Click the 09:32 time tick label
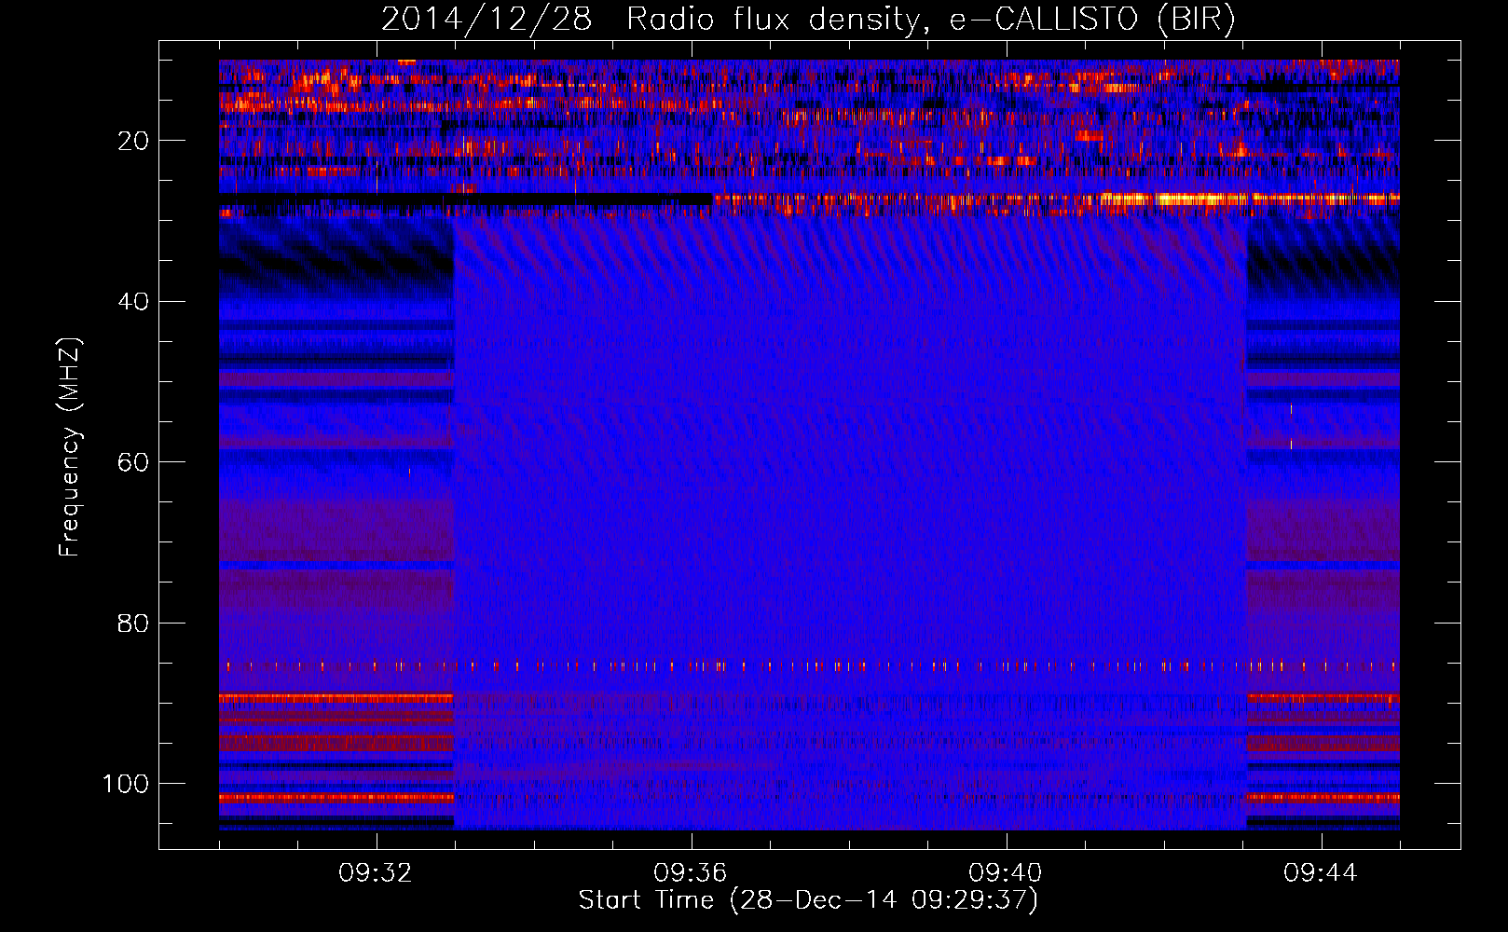Image resolution: width=1508 pixels, height=932 pixels. pos(376,873)
